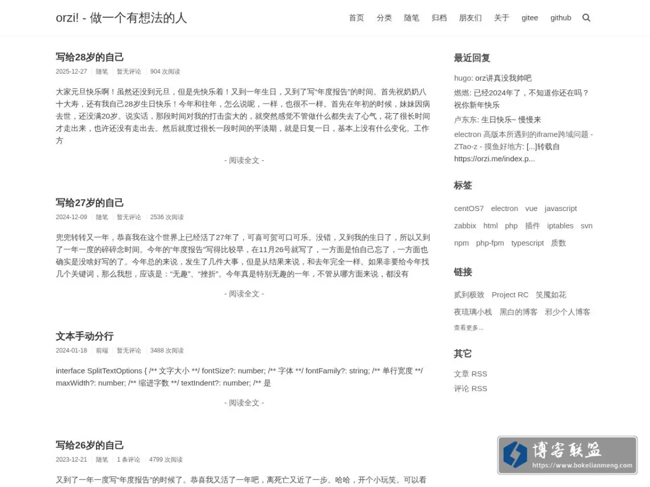Visit the 朋友们 page

[x=470, y=18]
